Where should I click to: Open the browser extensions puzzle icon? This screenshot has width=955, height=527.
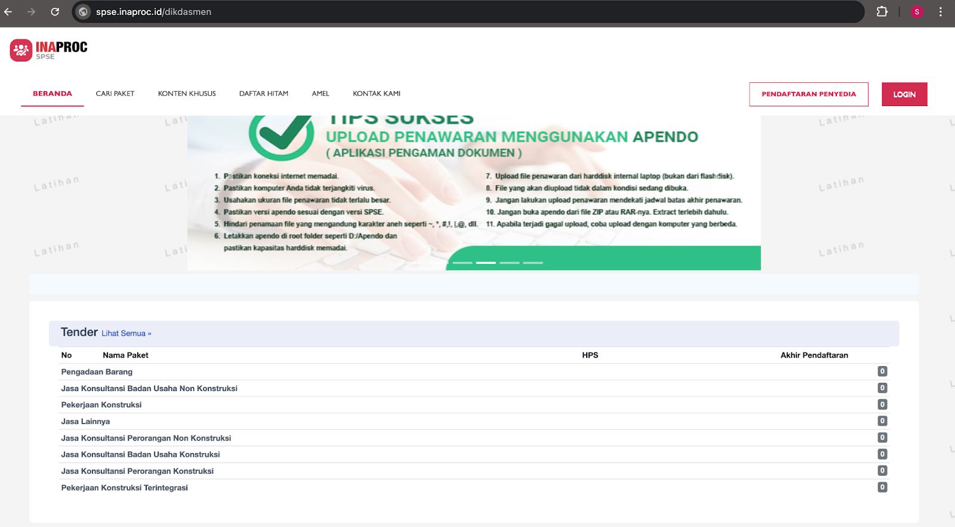[882, 11]
